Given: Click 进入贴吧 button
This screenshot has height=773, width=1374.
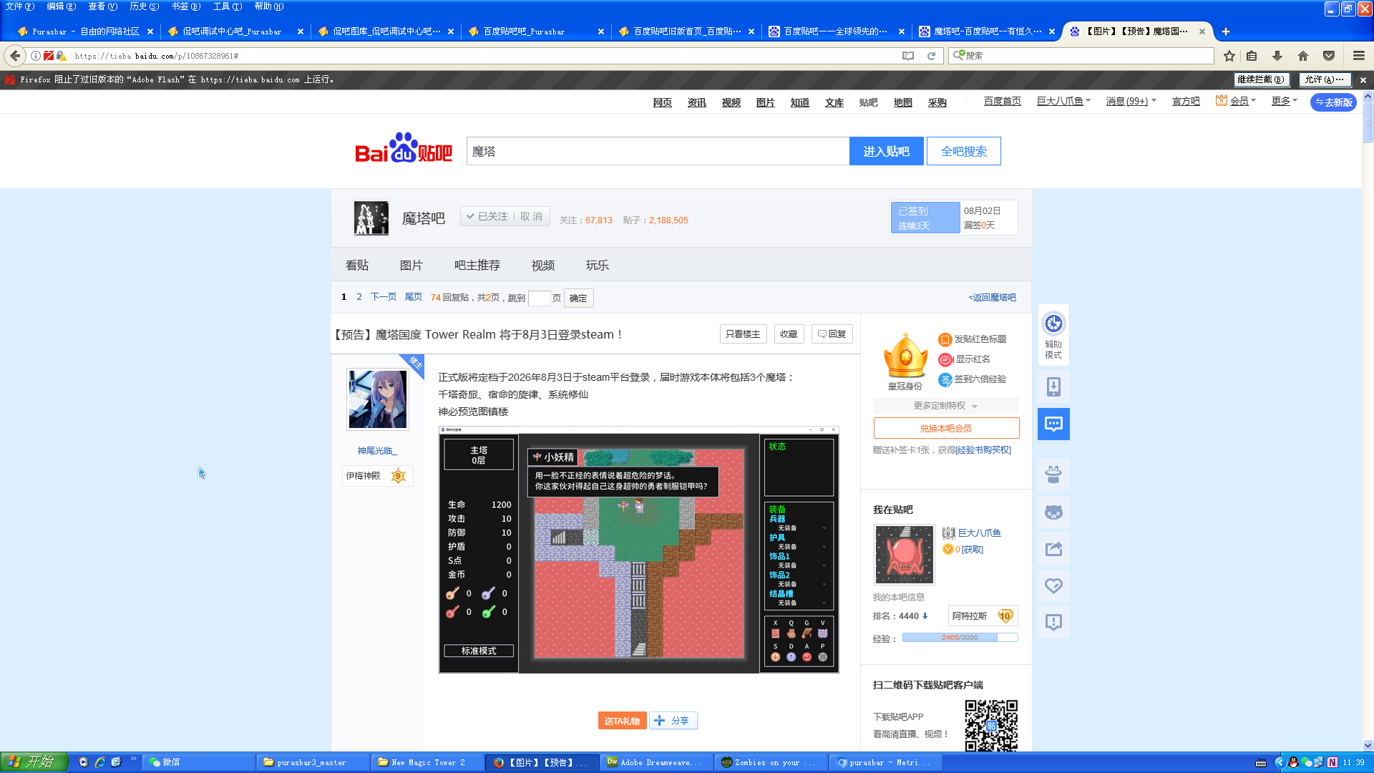Looking at the screenshot, I should [x=886, y=151].
